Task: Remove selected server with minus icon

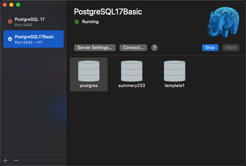Action: [16, 161]
